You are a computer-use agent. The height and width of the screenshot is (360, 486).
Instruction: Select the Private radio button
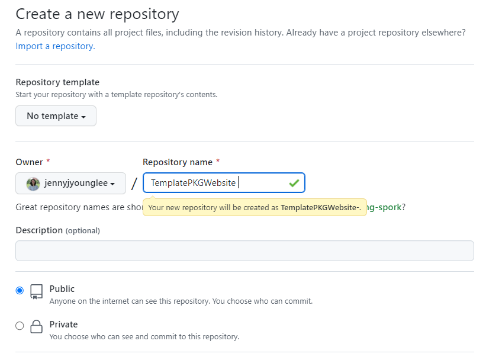(x=20, y=326)
